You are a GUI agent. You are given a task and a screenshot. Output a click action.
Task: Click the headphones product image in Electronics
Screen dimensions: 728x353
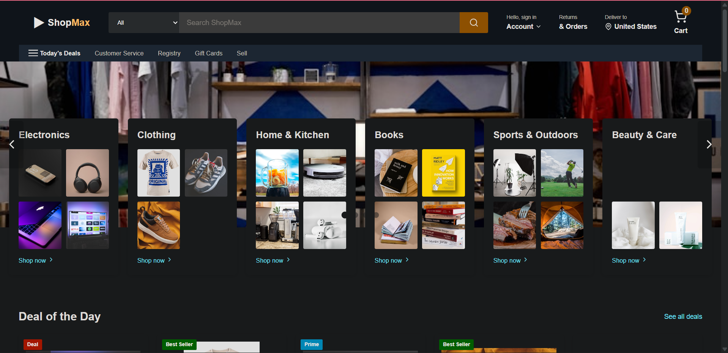pyautogui.click(x=87, y=173)
